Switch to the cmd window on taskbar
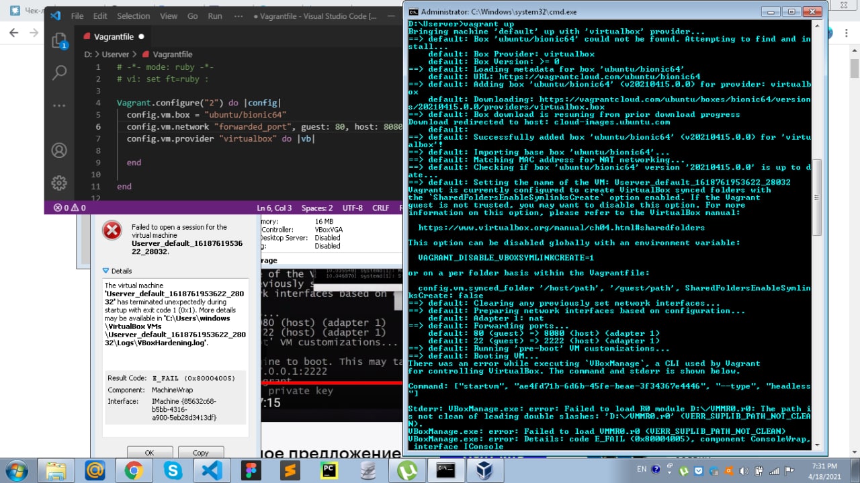 point(447,470)
